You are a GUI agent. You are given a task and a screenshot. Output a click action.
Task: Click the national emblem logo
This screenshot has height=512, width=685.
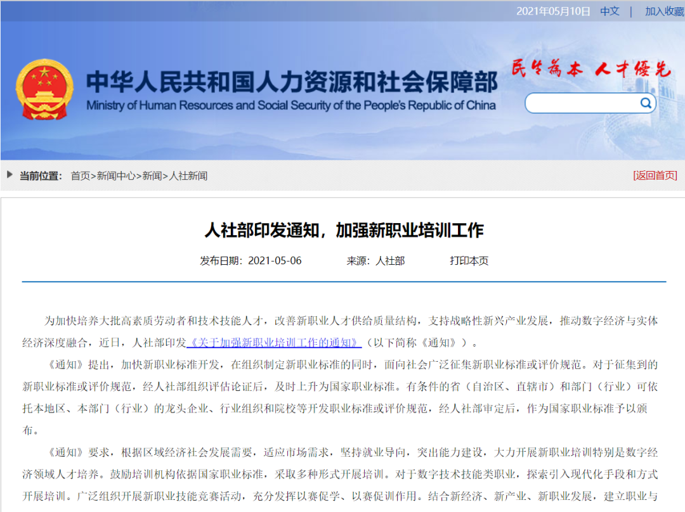point(44,90)
